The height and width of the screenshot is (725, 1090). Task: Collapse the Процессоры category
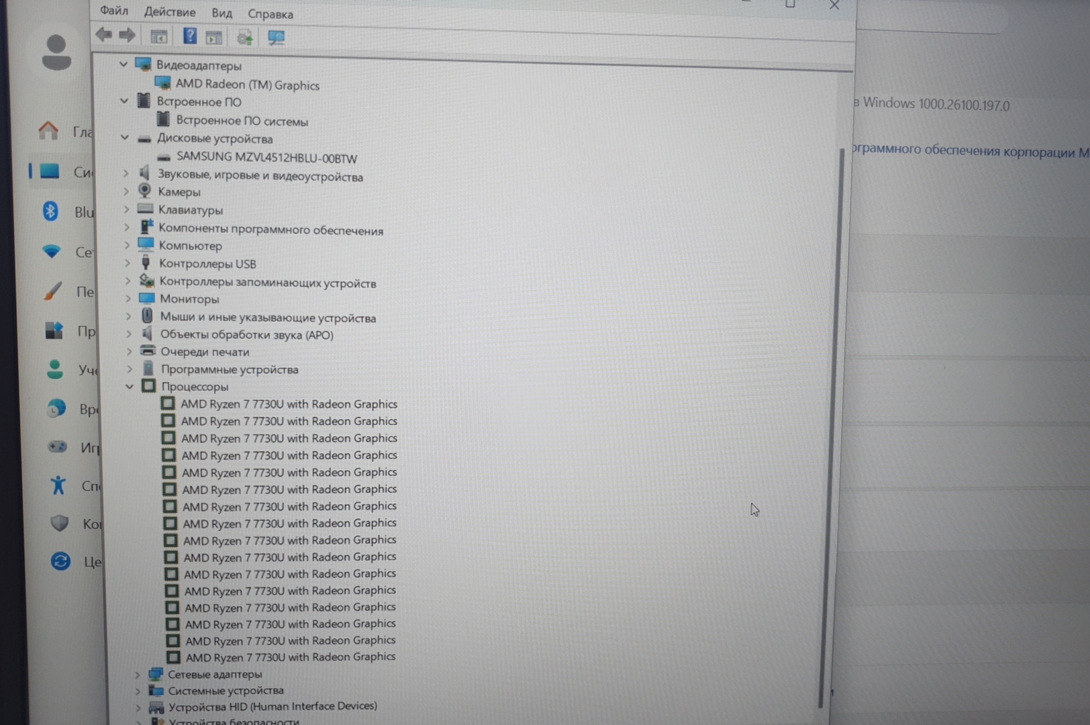pyautogui.click(x=130, y=387)
